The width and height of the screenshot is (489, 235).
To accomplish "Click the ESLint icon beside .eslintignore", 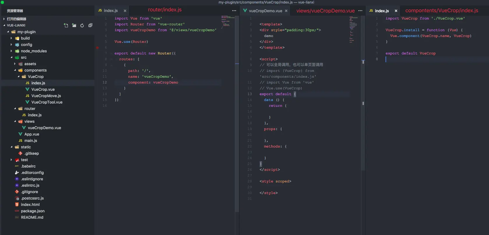I will [x=17, y=179].
